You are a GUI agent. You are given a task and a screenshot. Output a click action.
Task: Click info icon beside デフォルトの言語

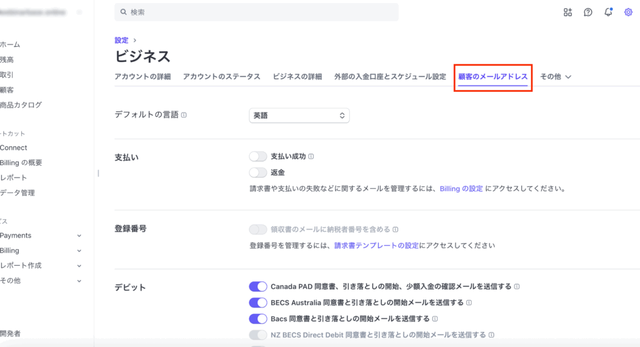tap(184, 115)
